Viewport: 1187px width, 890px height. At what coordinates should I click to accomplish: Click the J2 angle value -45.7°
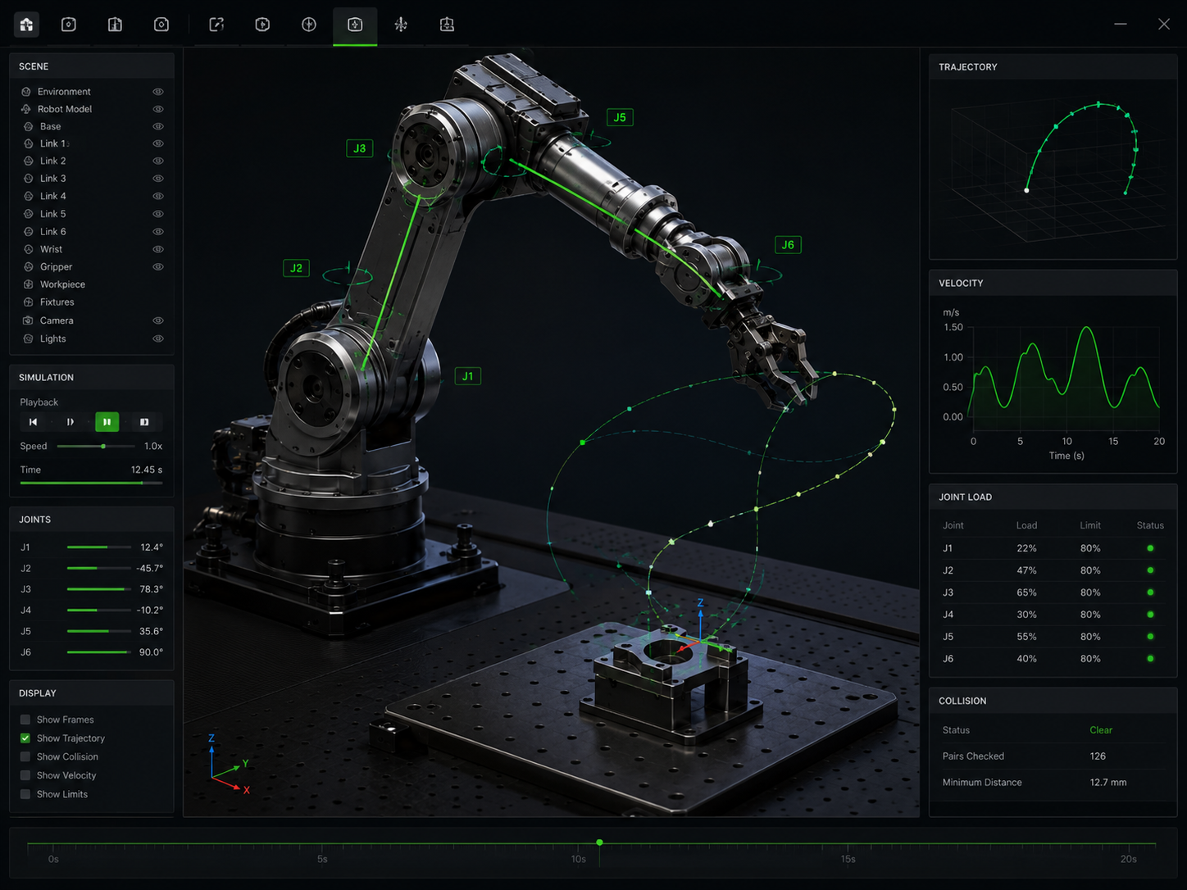(149, 568)
